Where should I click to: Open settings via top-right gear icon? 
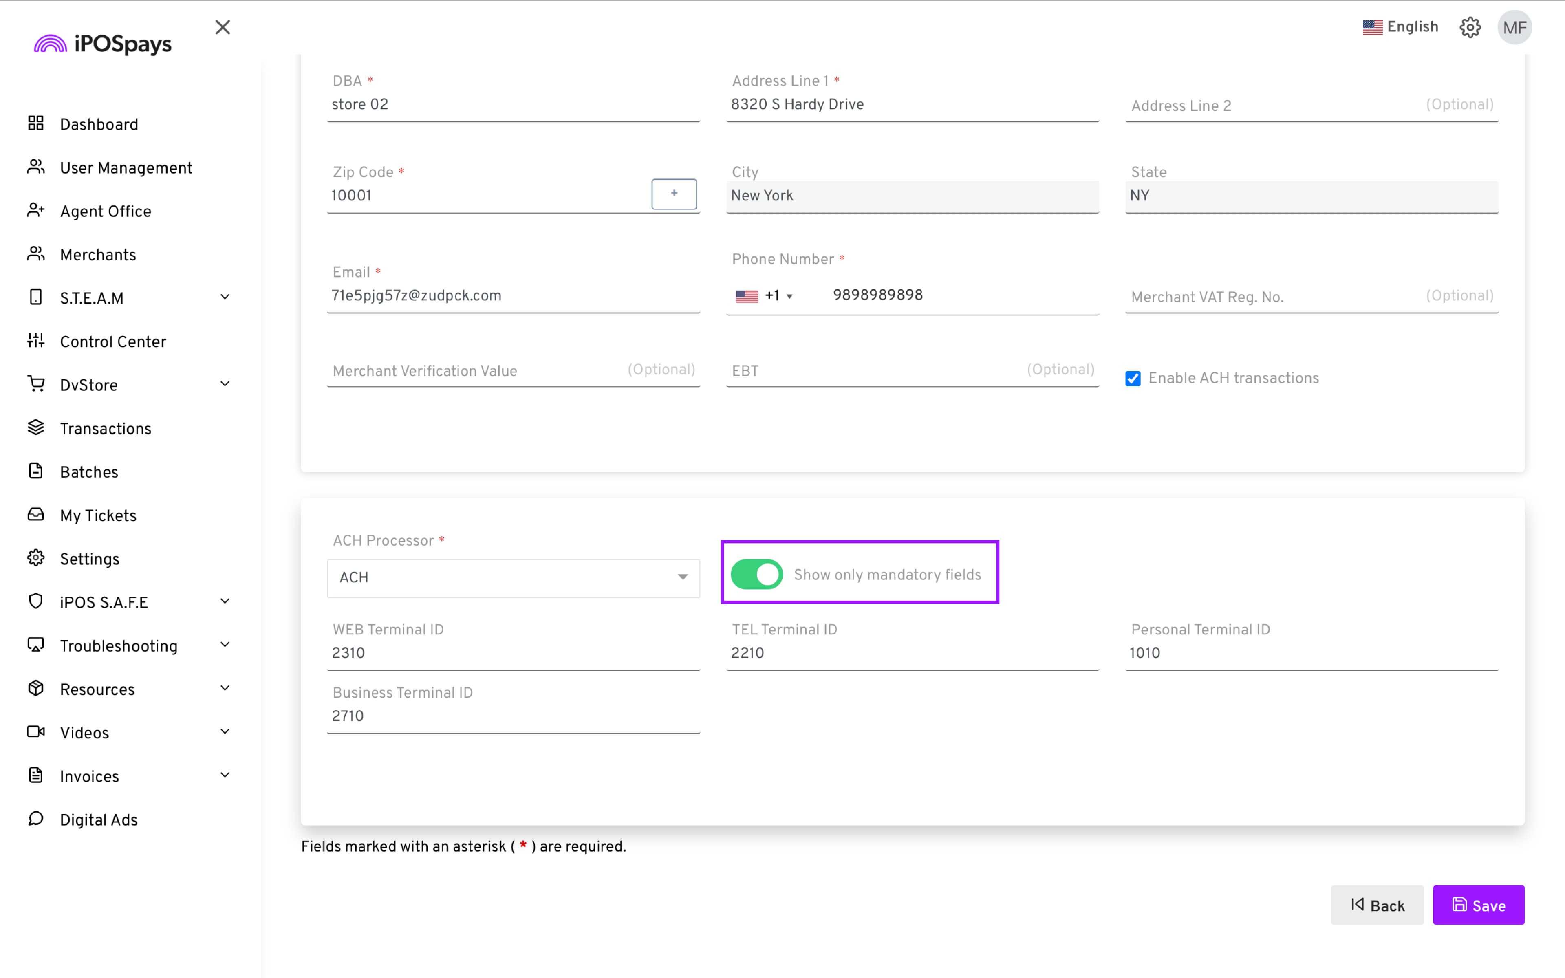tap(1470, 27)
